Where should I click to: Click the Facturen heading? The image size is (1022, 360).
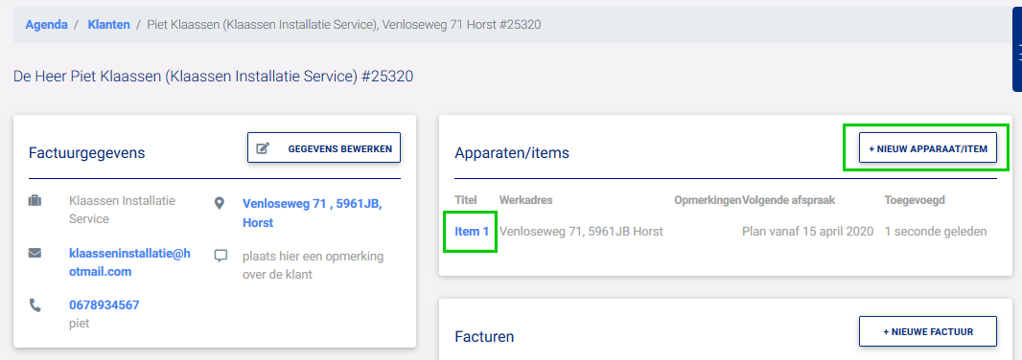point(484,337)
